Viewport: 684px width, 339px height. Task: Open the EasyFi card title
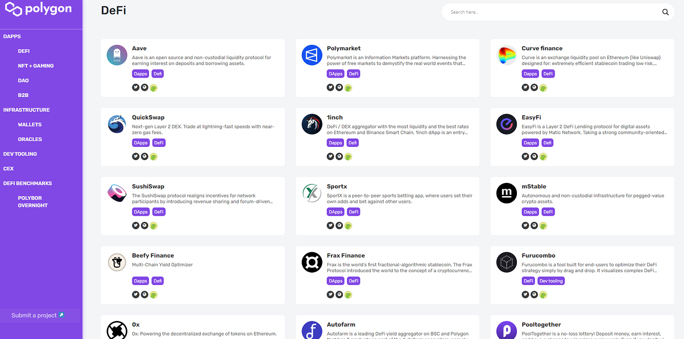pyautogui.click(x=532, y=118)
